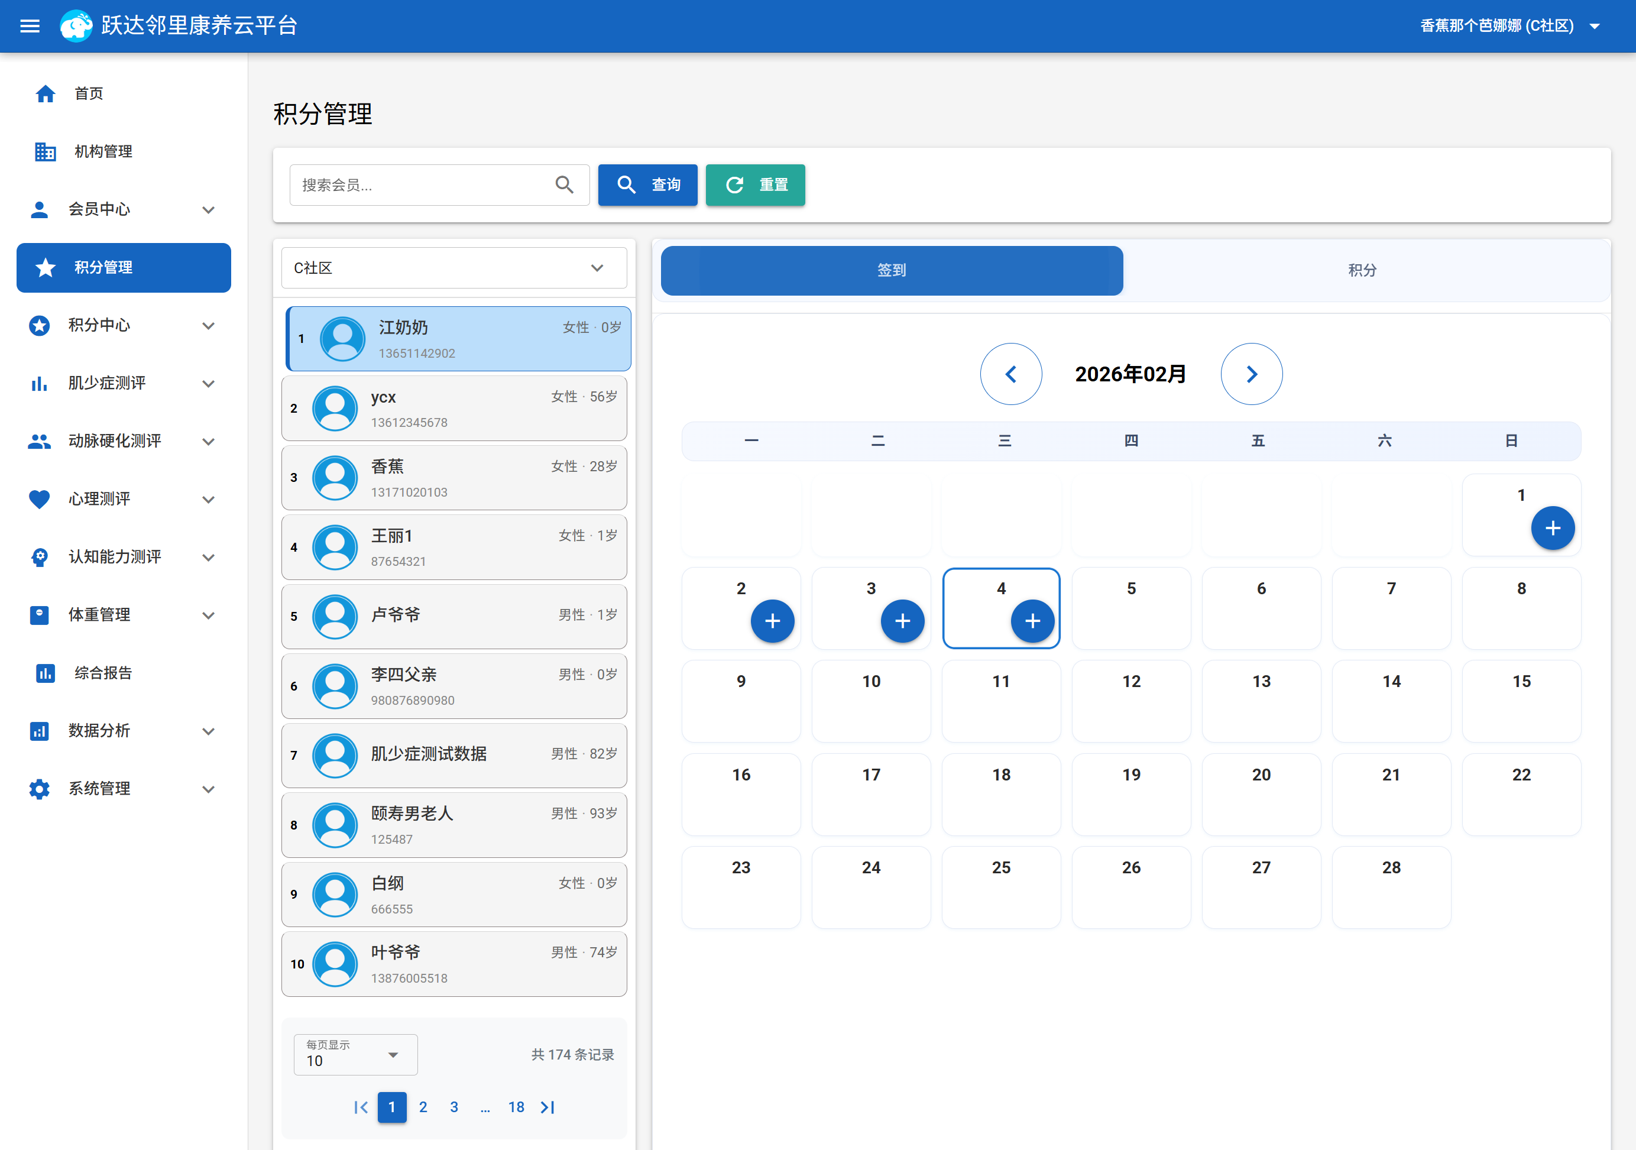Click the current page 1 button
The image size is (1636, 1150).
click(392, 1107)
